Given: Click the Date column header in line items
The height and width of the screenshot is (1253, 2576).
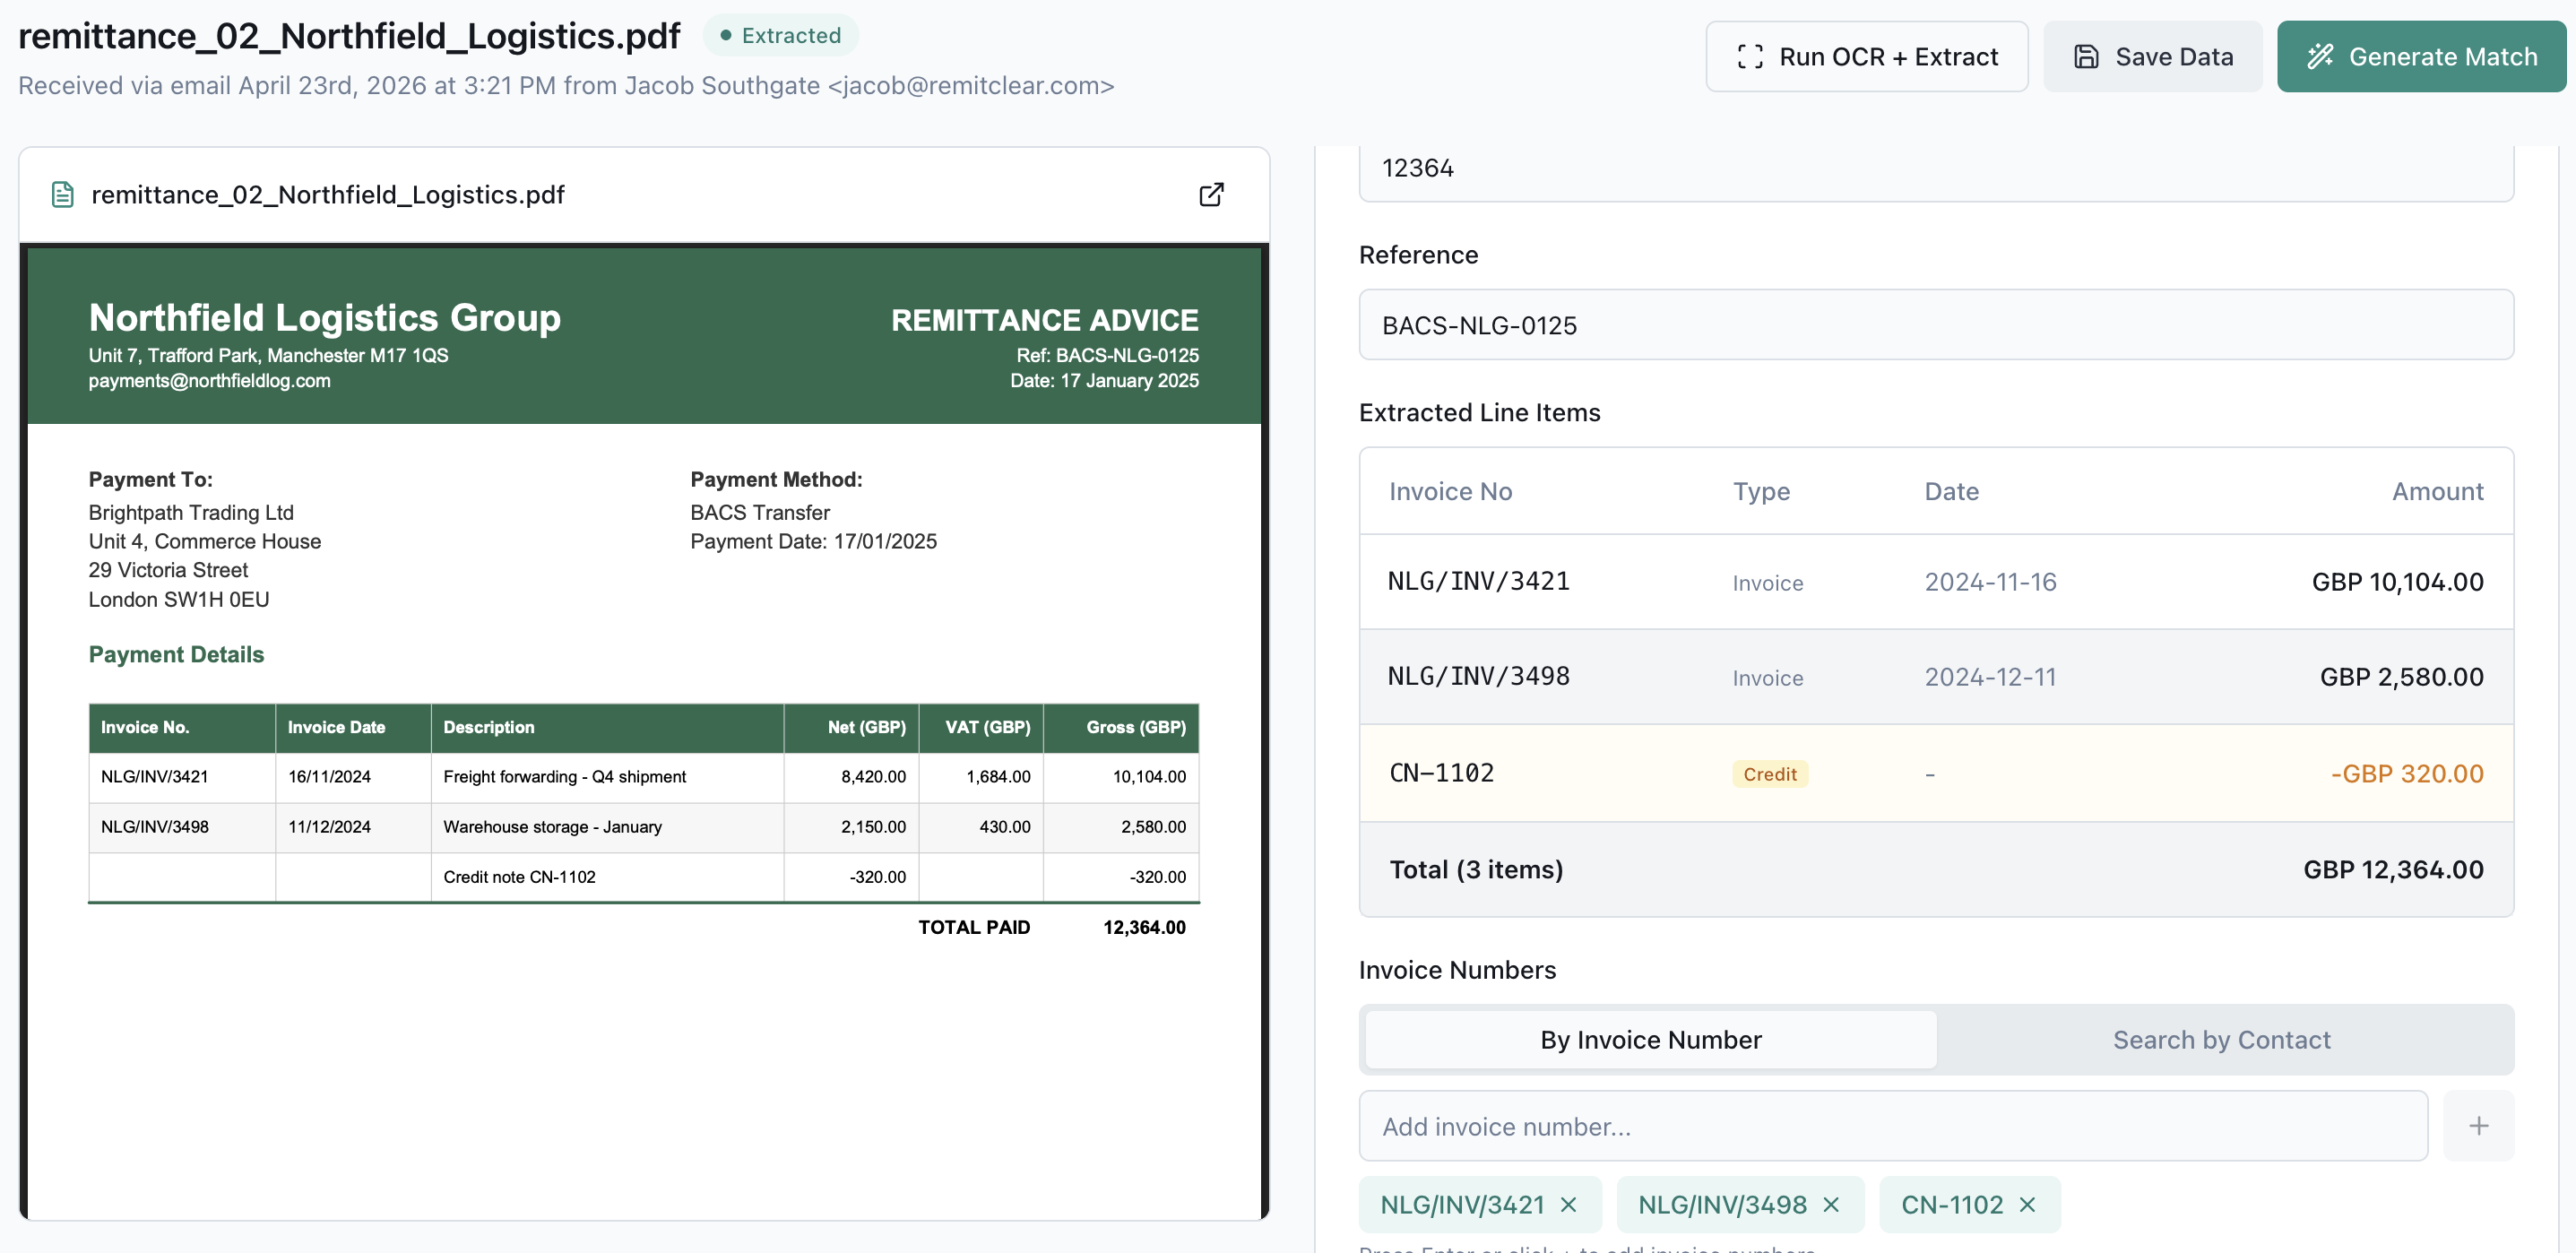Looking at the screenshot, I should coord(1951,490).
